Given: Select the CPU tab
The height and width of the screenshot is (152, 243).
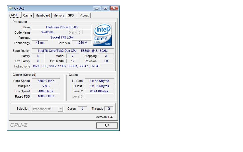Looking at the screenshot, I should 15,15.
